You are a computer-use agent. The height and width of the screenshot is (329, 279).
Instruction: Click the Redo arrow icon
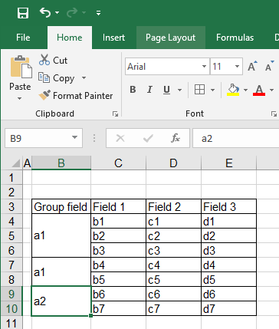click(72, 13)
